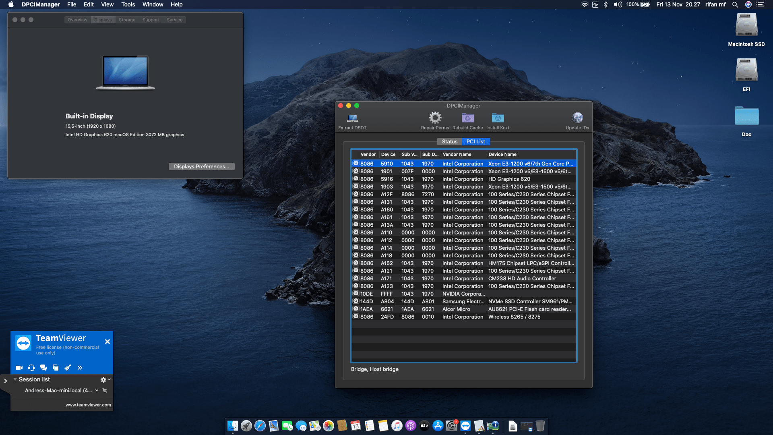773x435 pixels.
Task: Select the TeamViewer annotation brush icon
Action: (68, 367)
